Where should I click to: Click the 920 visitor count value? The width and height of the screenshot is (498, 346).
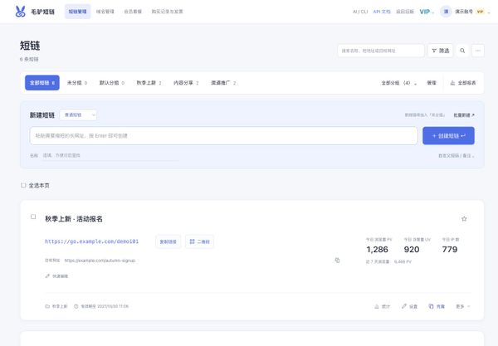[412, 250]
